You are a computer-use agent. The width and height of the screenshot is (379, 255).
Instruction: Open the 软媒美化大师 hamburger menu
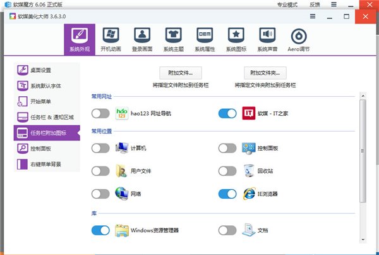tap(313, 16)
